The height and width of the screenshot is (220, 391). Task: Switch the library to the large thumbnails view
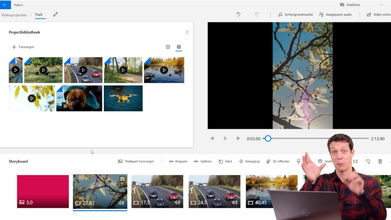click(x=168, y=47)
